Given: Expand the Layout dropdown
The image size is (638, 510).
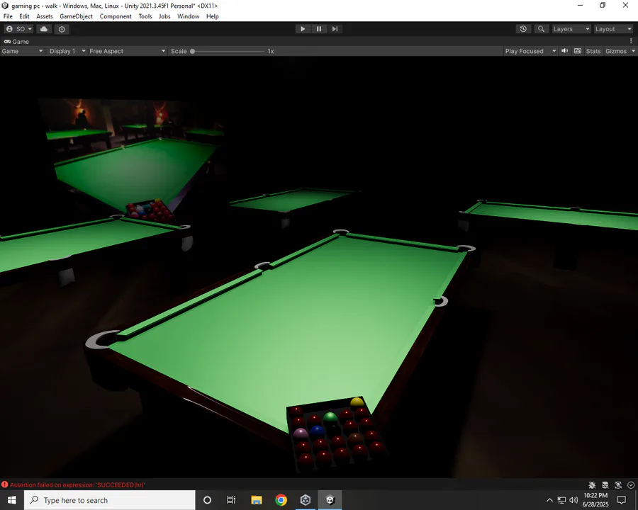Looking at the screenshot, I should [612, 29].
